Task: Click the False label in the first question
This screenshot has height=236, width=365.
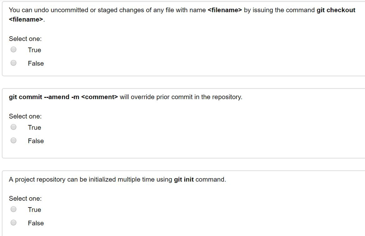Action: pos(36,63)
